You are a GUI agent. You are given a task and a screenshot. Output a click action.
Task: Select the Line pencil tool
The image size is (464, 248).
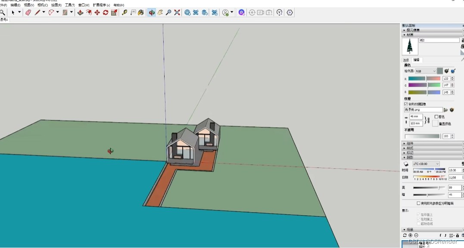(37, 13)
